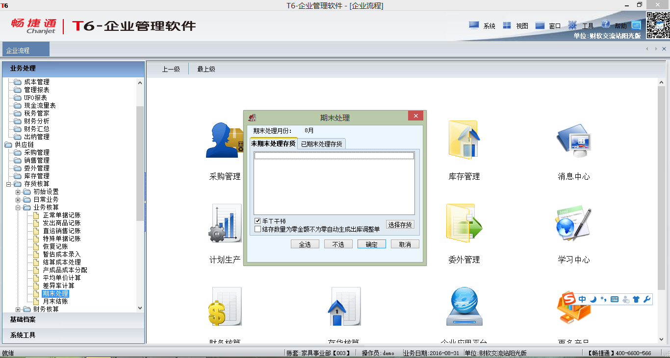Click 最上级 in the navigation bar
Image resolution: width=670 pixels, height=358 pixels.
[x=206, y=69]
